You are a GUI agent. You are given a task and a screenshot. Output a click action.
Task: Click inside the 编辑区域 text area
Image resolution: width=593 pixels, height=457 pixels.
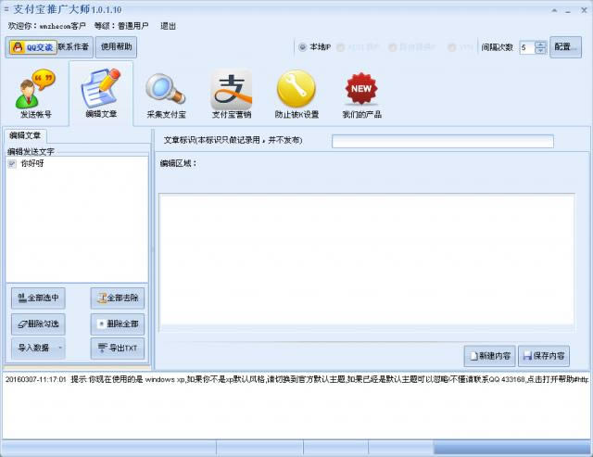[366, 261]
